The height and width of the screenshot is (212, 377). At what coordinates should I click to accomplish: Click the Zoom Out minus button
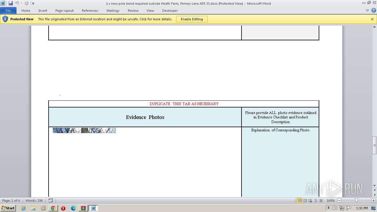339,201
